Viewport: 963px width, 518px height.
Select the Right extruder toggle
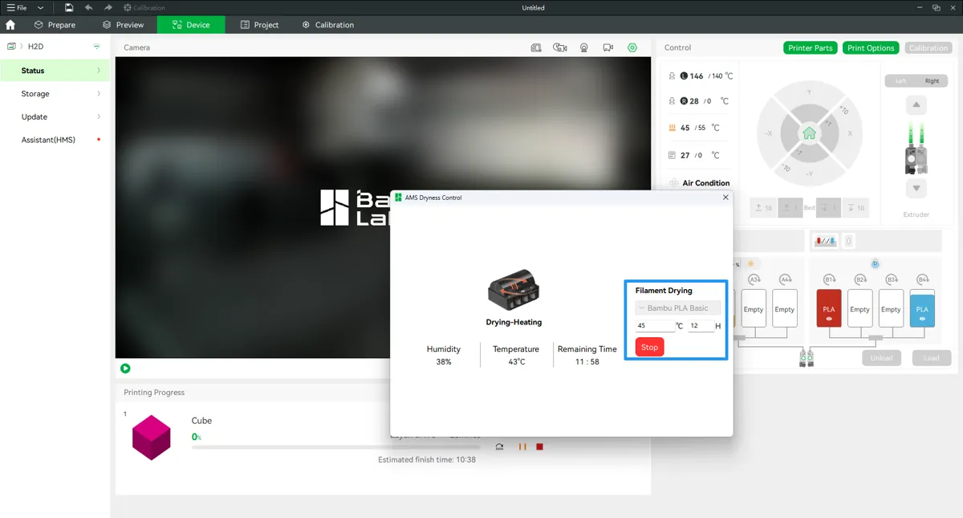pyautogui.click(x=932, y=81)
